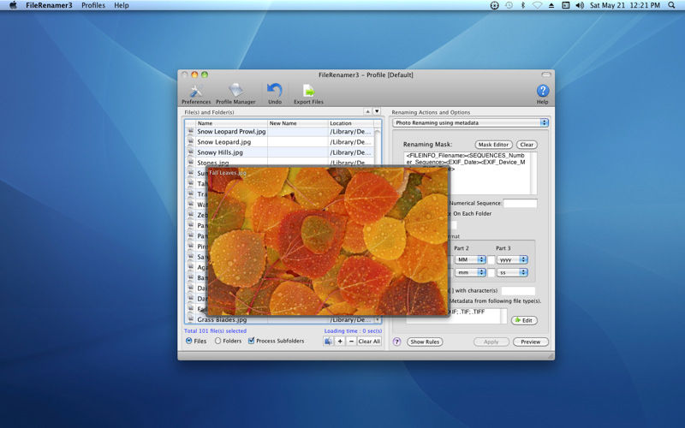685x428 pixels.
Task: Click the date and time in menu bar
Action: (x=625, y=5)
